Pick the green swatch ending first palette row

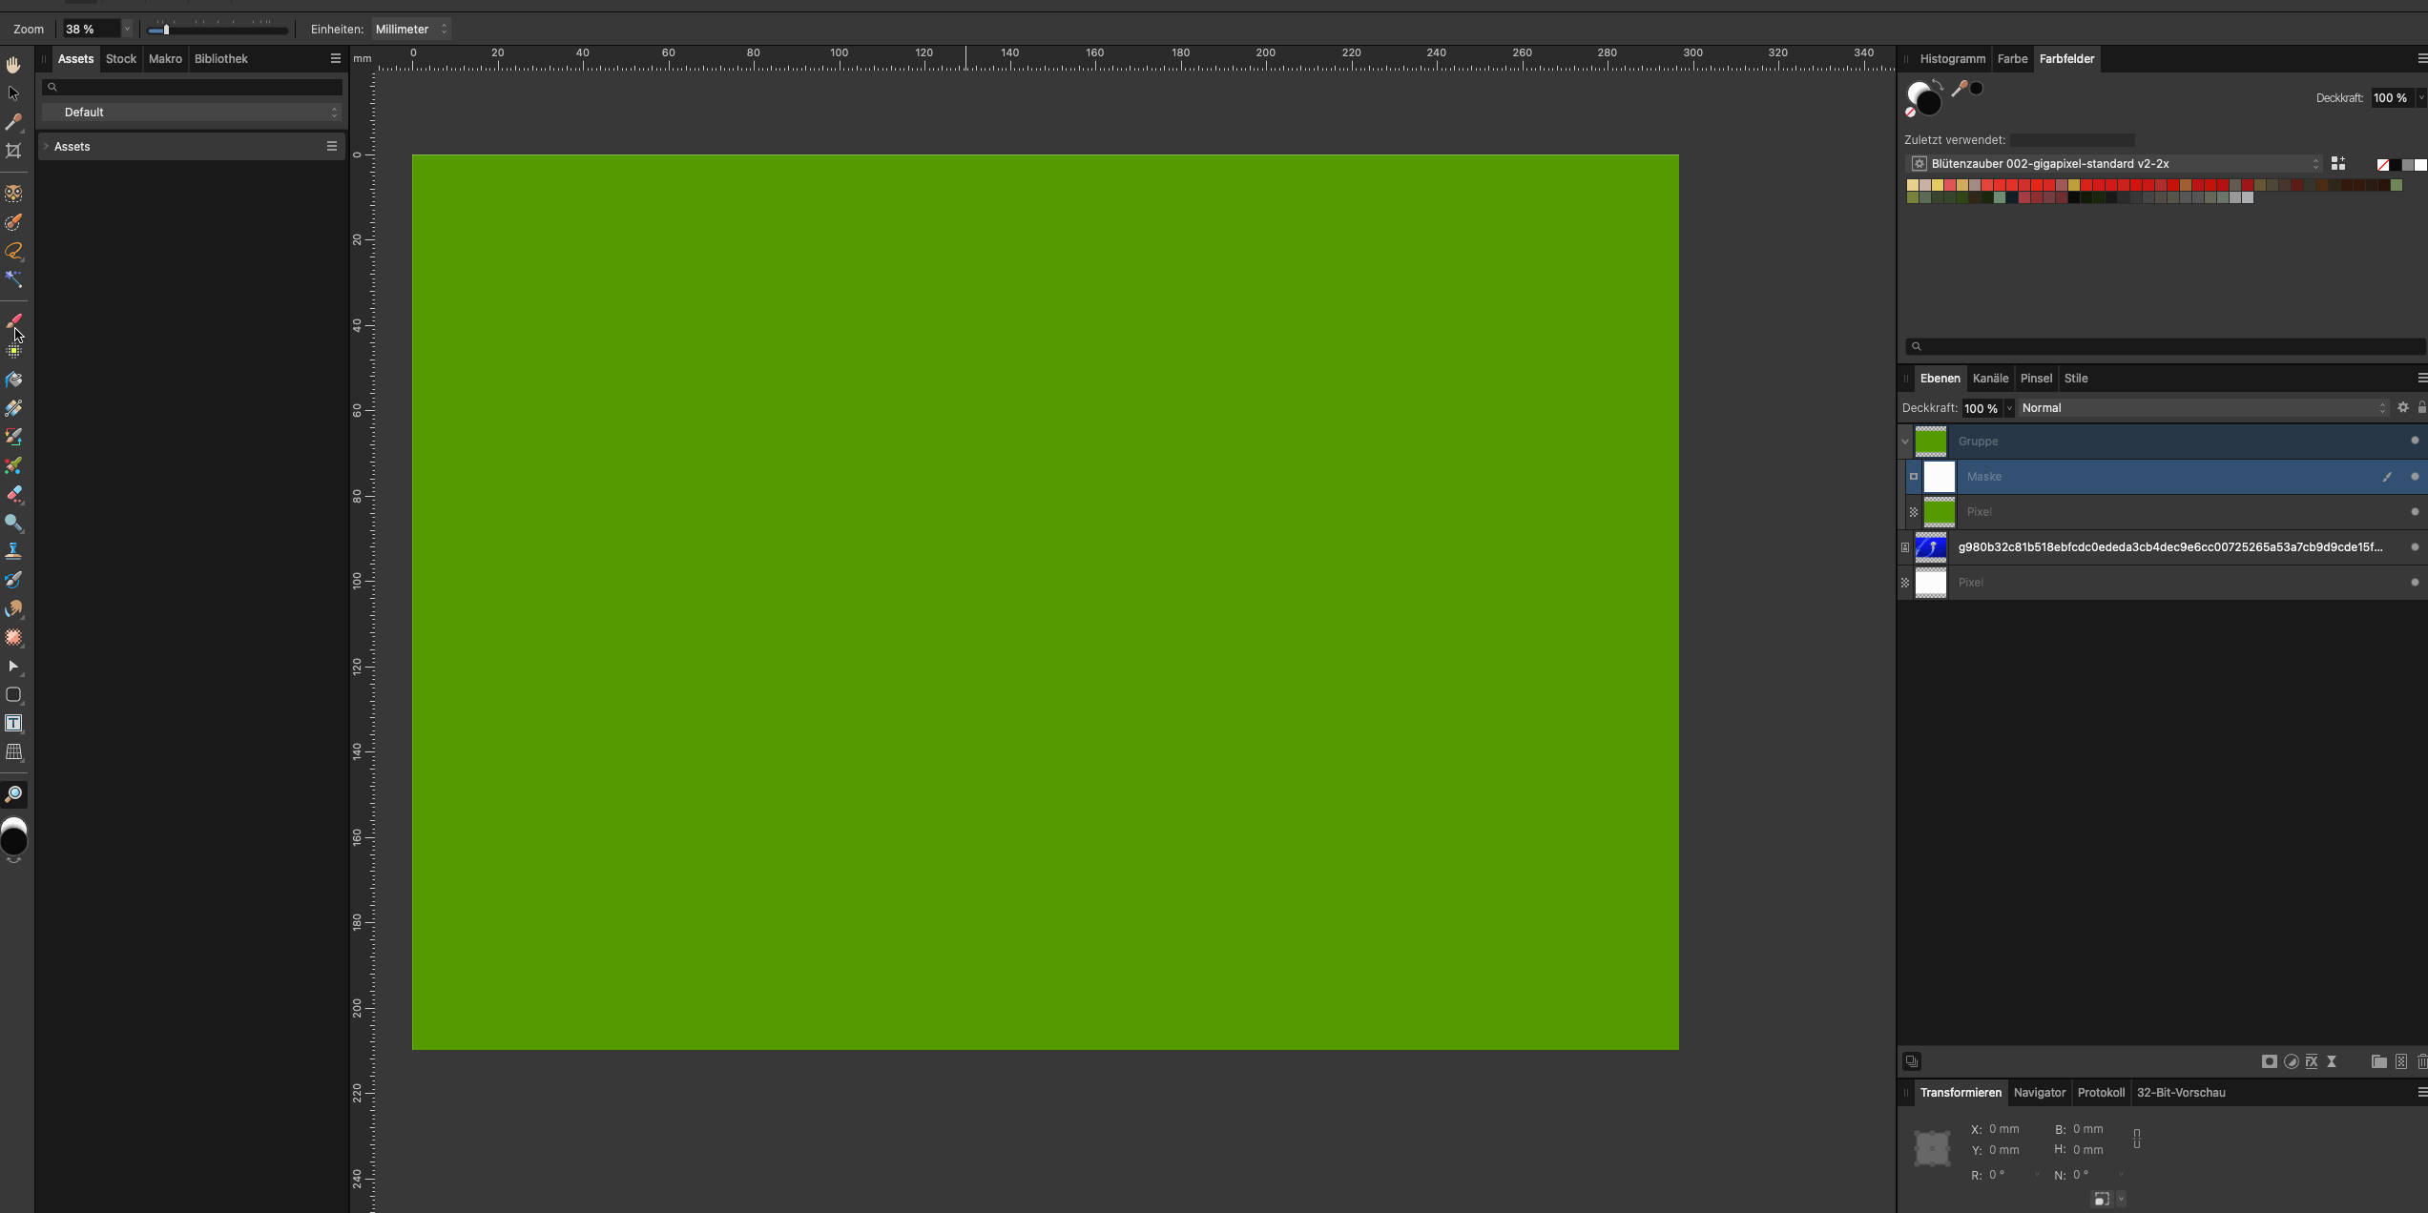[2396, 185]
